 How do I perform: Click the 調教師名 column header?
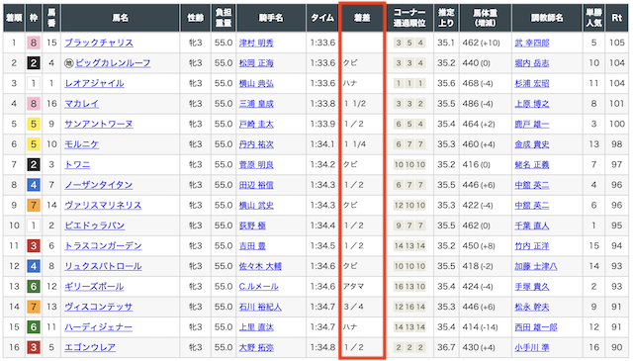(547, 18)
